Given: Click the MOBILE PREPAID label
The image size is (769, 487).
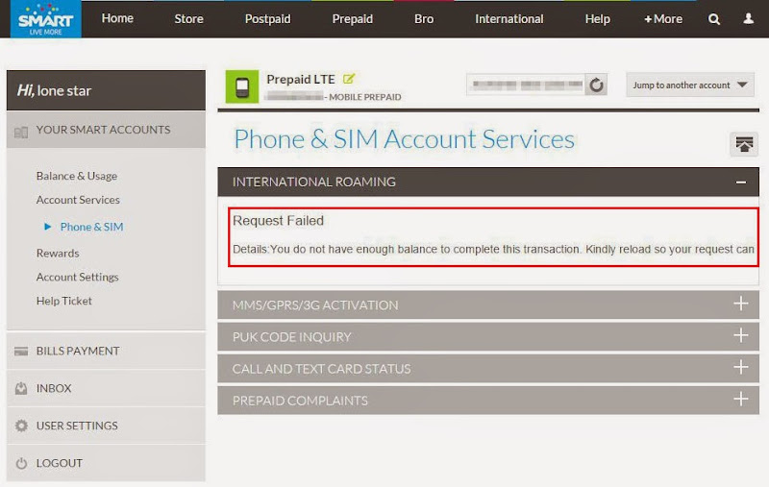Looking at the screenshot, I should click(365, 97).
